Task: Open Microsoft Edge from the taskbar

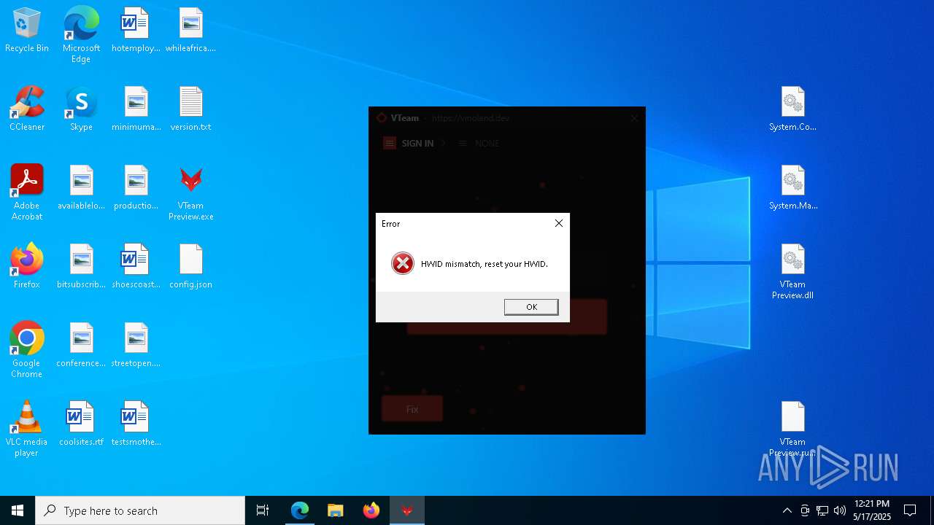Action: 300,510
